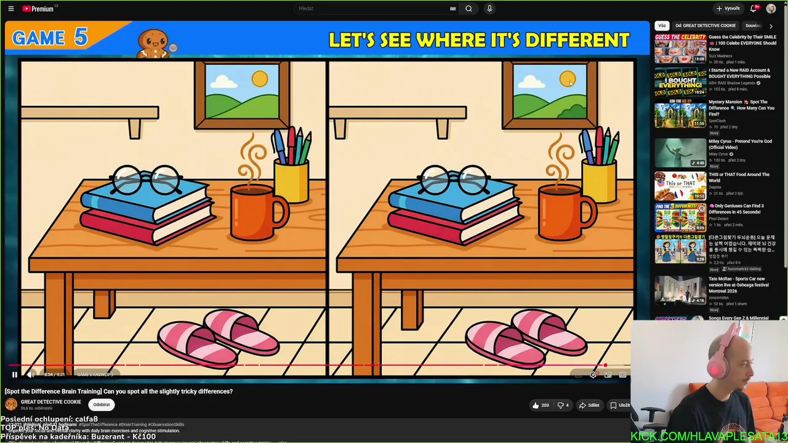Click the green bush in right painting
The height and width of the screenshot is (443, 788).
pos(573,111)
